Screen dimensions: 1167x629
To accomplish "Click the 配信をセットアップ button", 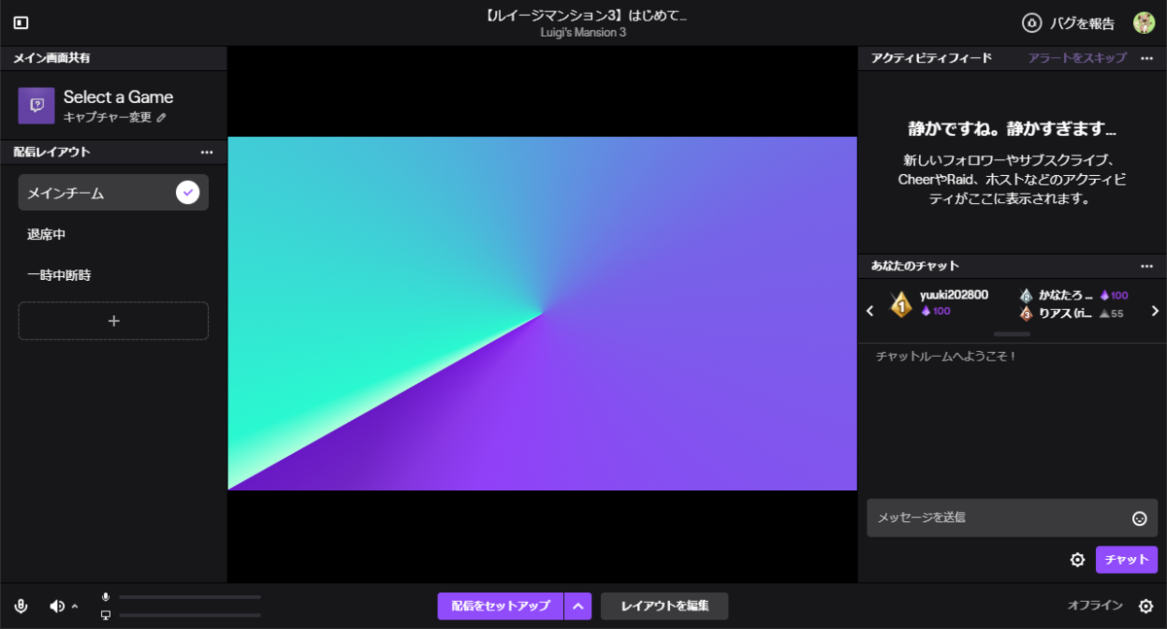I will (x=501, y=605).
